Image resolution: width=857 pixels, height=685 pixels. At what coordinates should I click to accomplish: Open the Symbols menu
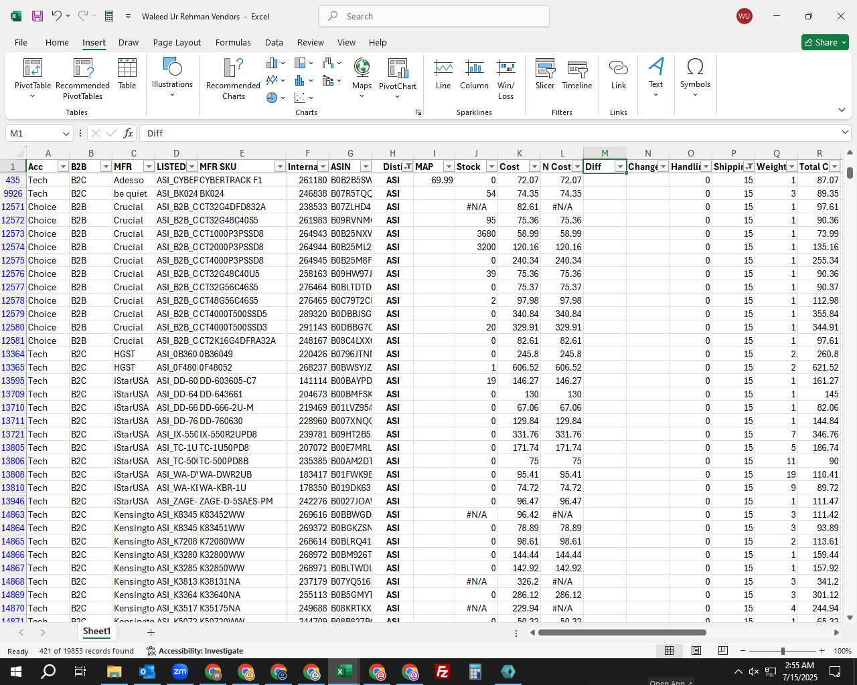coord(695,77)
